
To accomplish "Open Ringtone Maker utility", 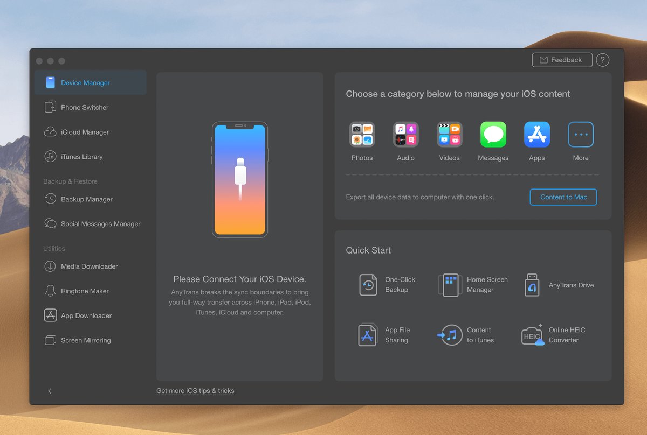I will coord(85,291).
